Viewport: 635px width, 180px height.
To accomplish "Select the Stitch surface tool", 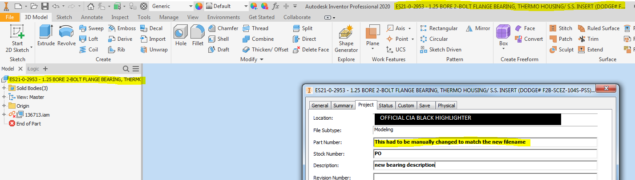I will (561, 28).
